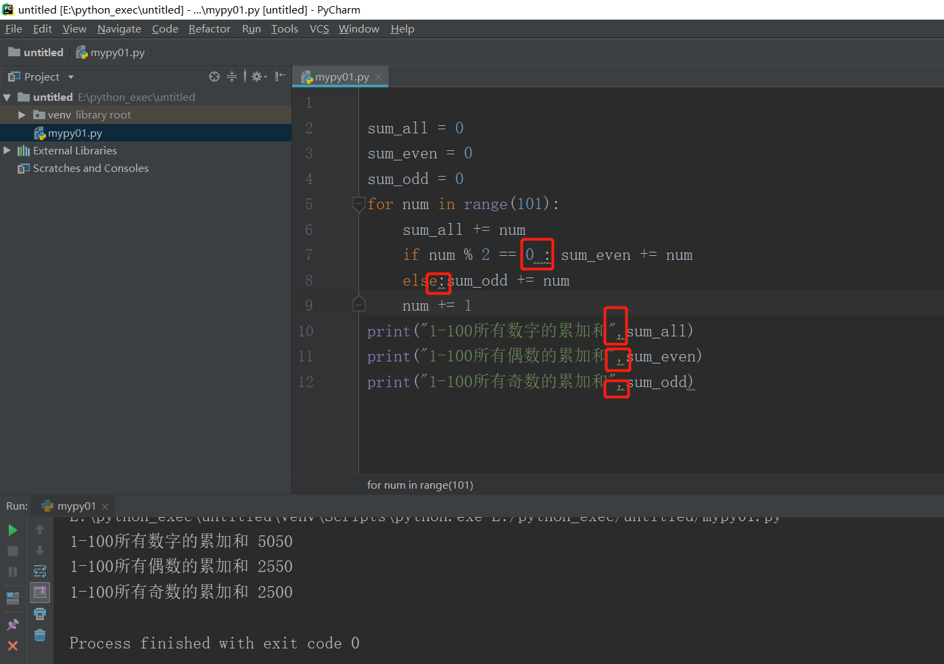Click Up the stack trace arrow
944x664 pixels.
[40, 529]
